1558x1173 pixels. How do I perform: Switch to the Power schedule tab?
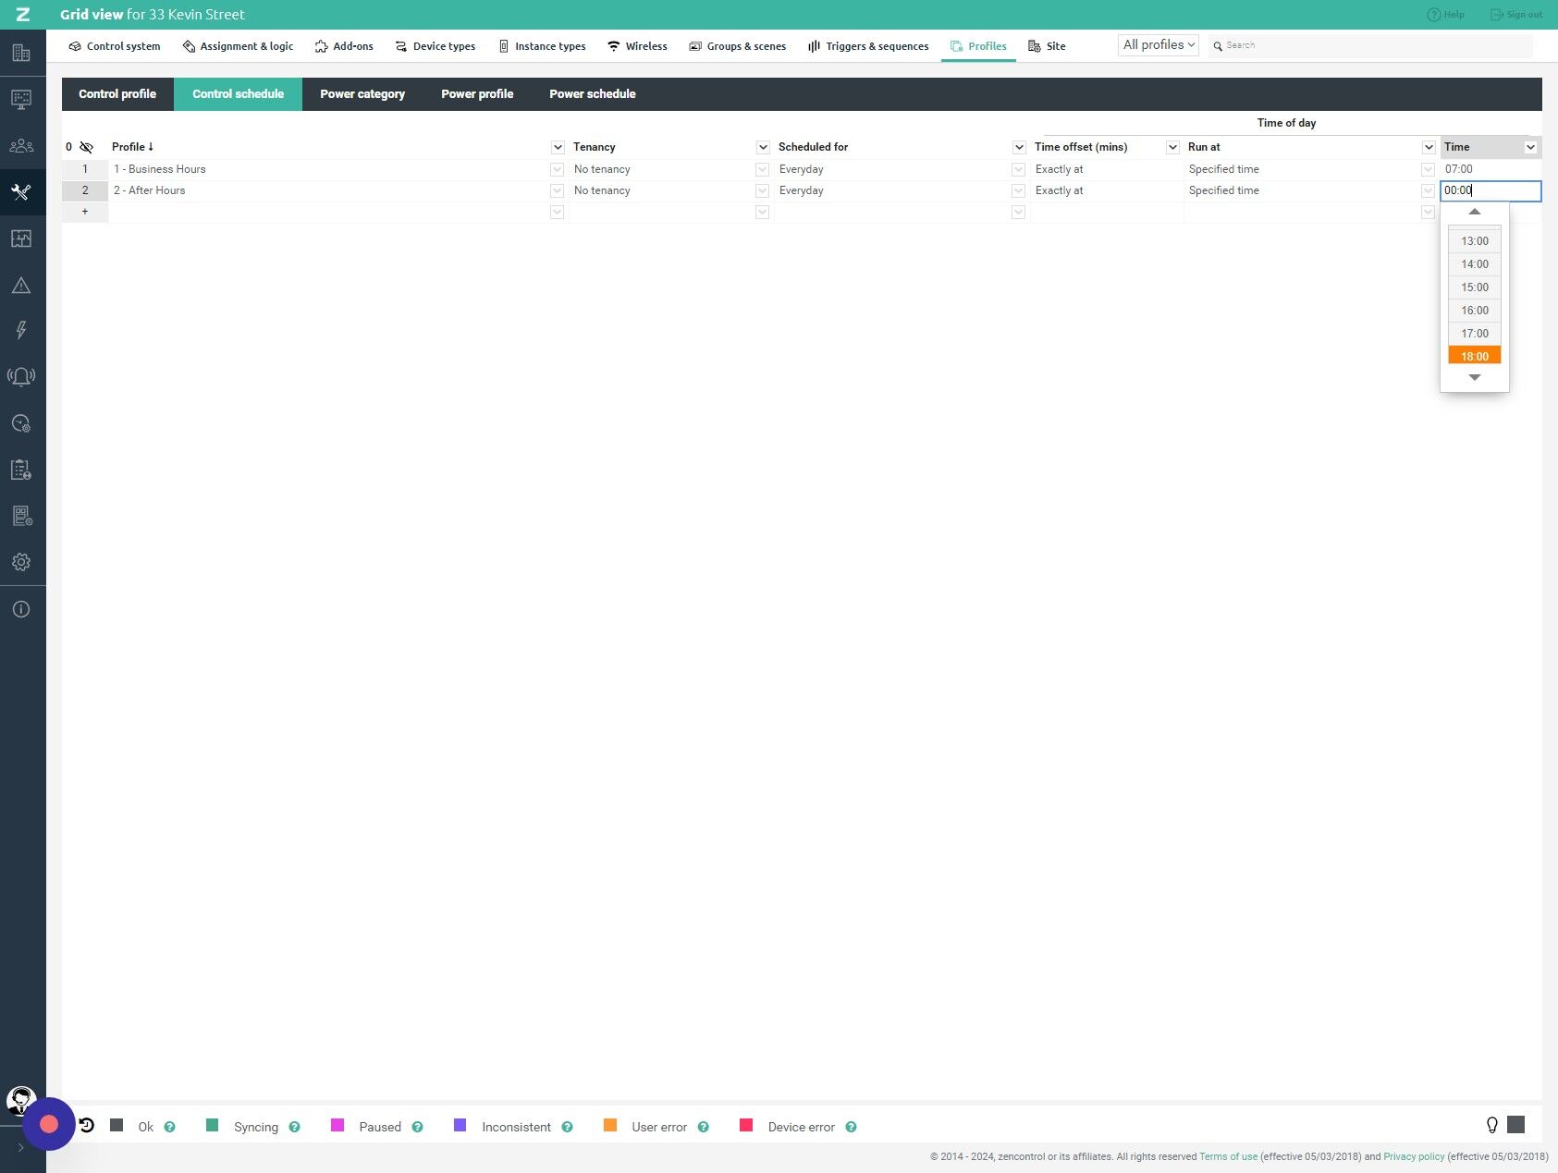point(593,94)
